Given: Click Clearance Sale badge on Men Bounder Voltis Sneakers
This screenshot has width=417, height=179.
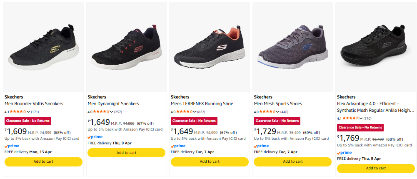Looking at the screenshot, I should pyautogui.click(x=27, y=121).
